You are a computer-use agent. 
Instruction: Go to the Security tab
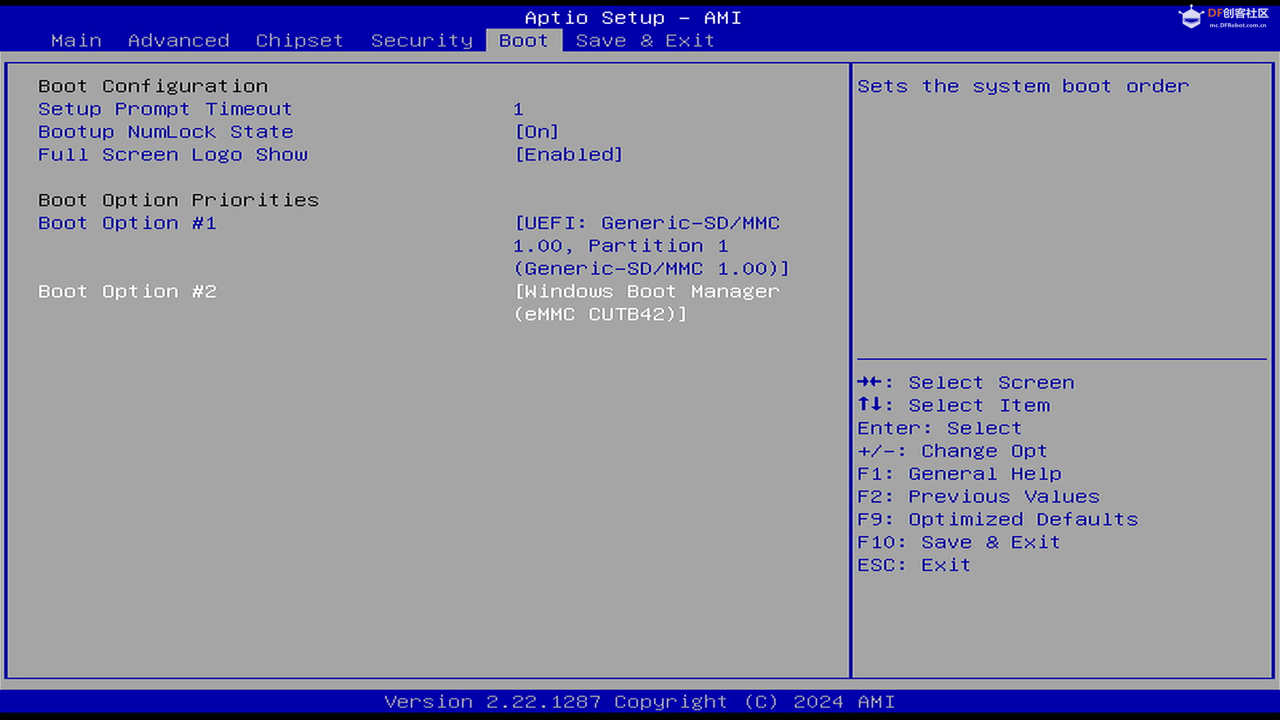[x=421, y=41]
